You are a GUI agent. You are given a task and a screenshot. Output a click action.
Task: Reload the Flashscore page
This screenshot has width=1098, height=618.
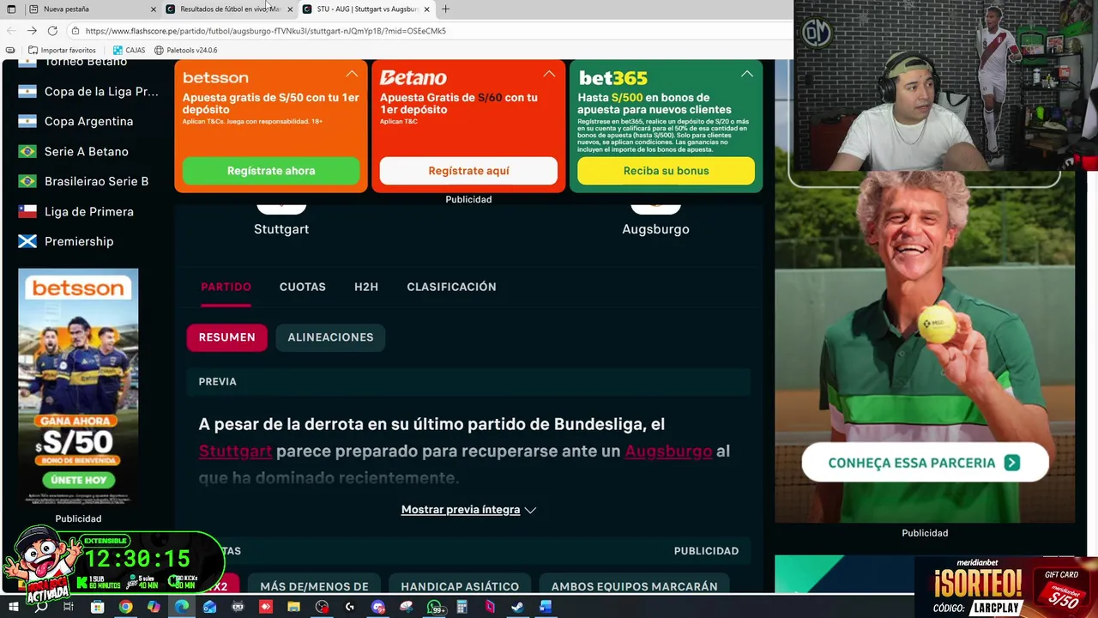point(52,31)
